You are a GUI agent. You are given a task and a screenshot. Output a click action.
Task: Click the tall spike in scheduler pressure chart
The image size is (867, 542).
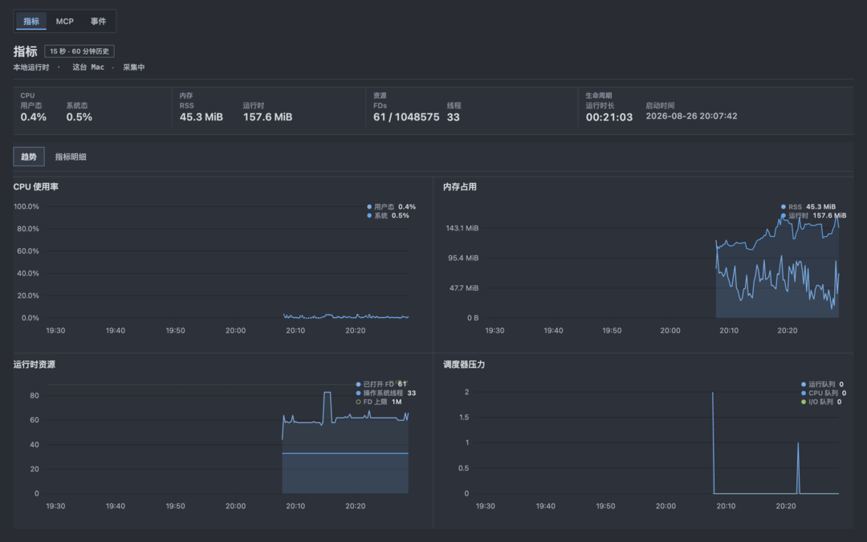click(x=713, y=442)
